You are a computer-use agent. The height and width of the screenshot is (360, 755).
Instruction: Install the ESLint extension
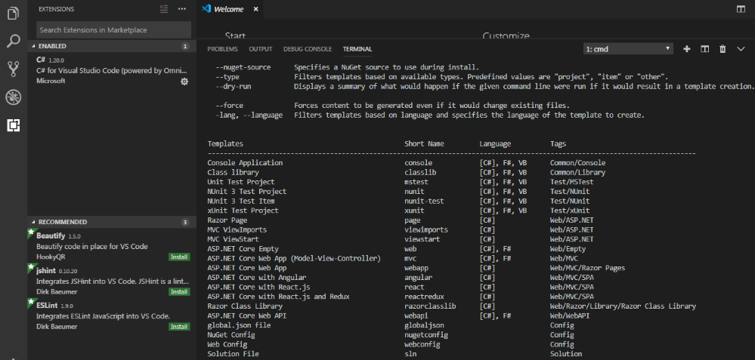point(179,327)
